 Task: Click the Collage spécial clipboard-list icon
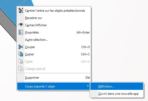pos(21,69)
